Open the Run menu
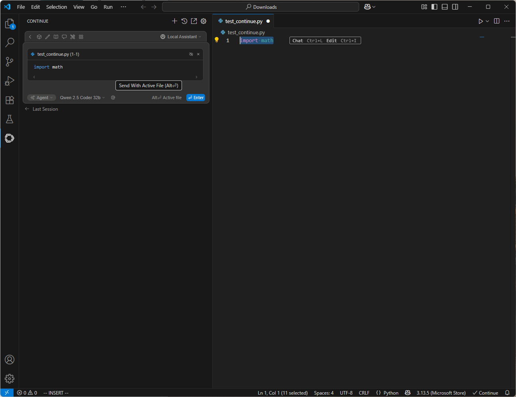Screen dimensions: 516x397 tap(108, 7)
